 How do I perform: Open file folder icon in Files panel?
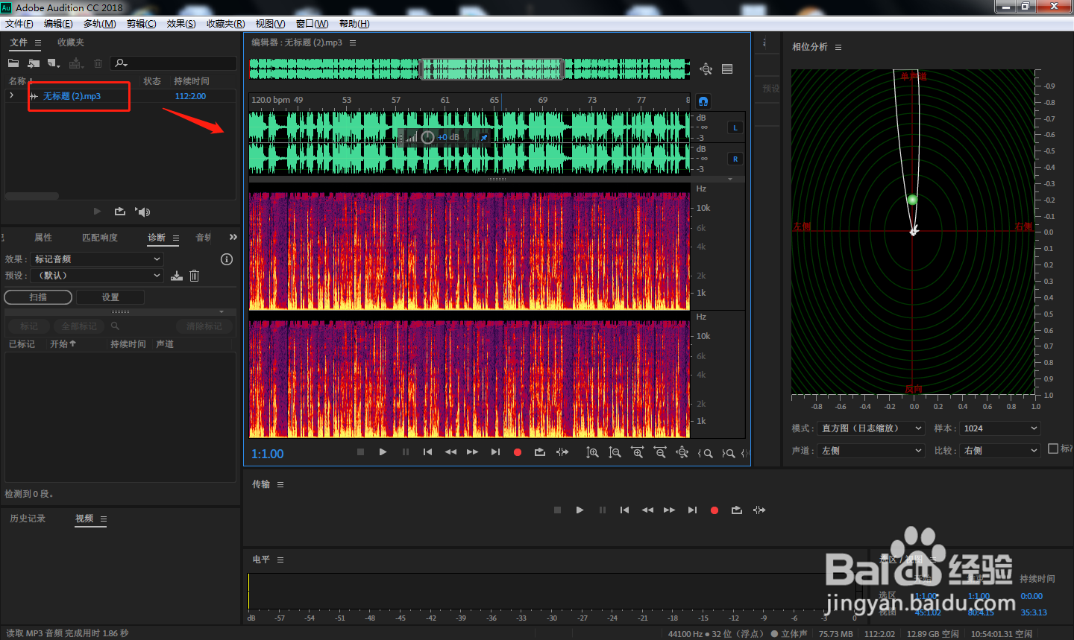coord(13,63)
